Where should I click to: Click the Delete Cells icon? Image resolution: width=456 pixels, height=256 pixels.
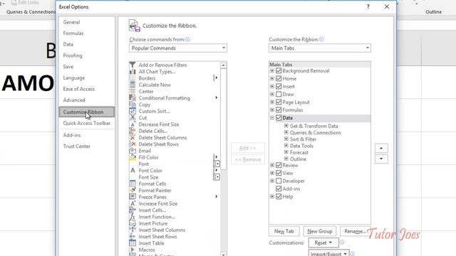pos(133,131)
